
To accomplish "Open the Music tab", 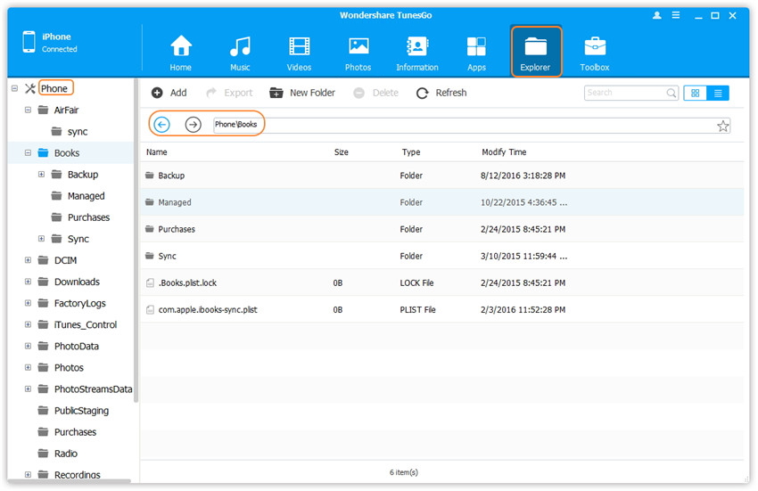I will pyautogui.click(x=240, y=53).
